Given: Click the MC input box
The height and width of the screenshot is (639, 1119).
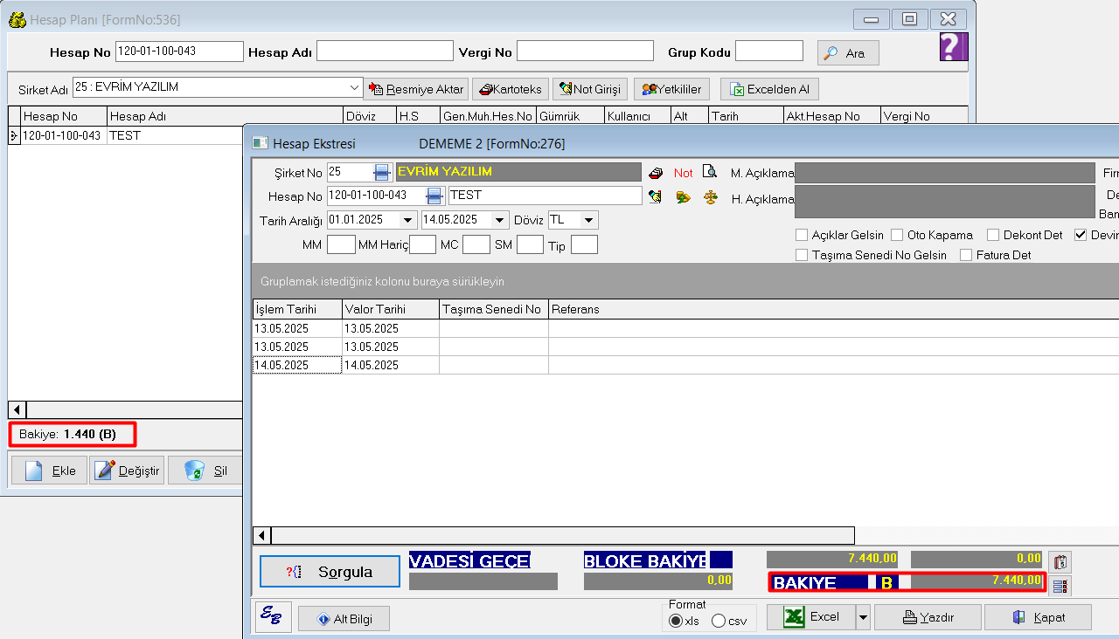Looking at the screenshot, I should point(476,245).
